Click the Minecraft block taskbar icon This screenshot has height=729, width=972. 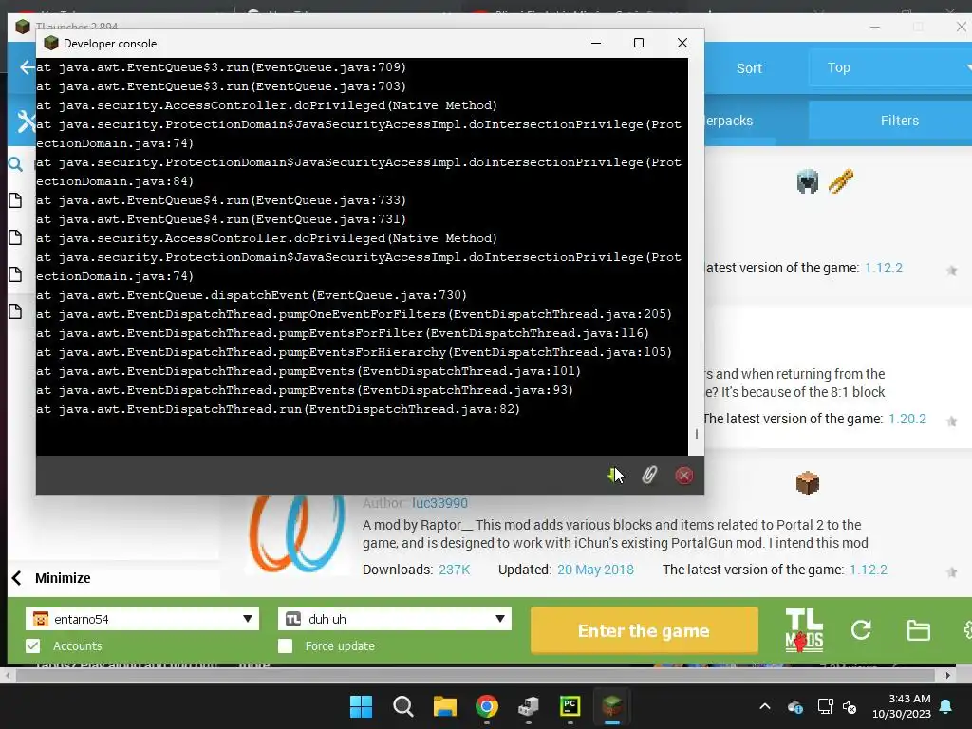[x=612, y=706]
